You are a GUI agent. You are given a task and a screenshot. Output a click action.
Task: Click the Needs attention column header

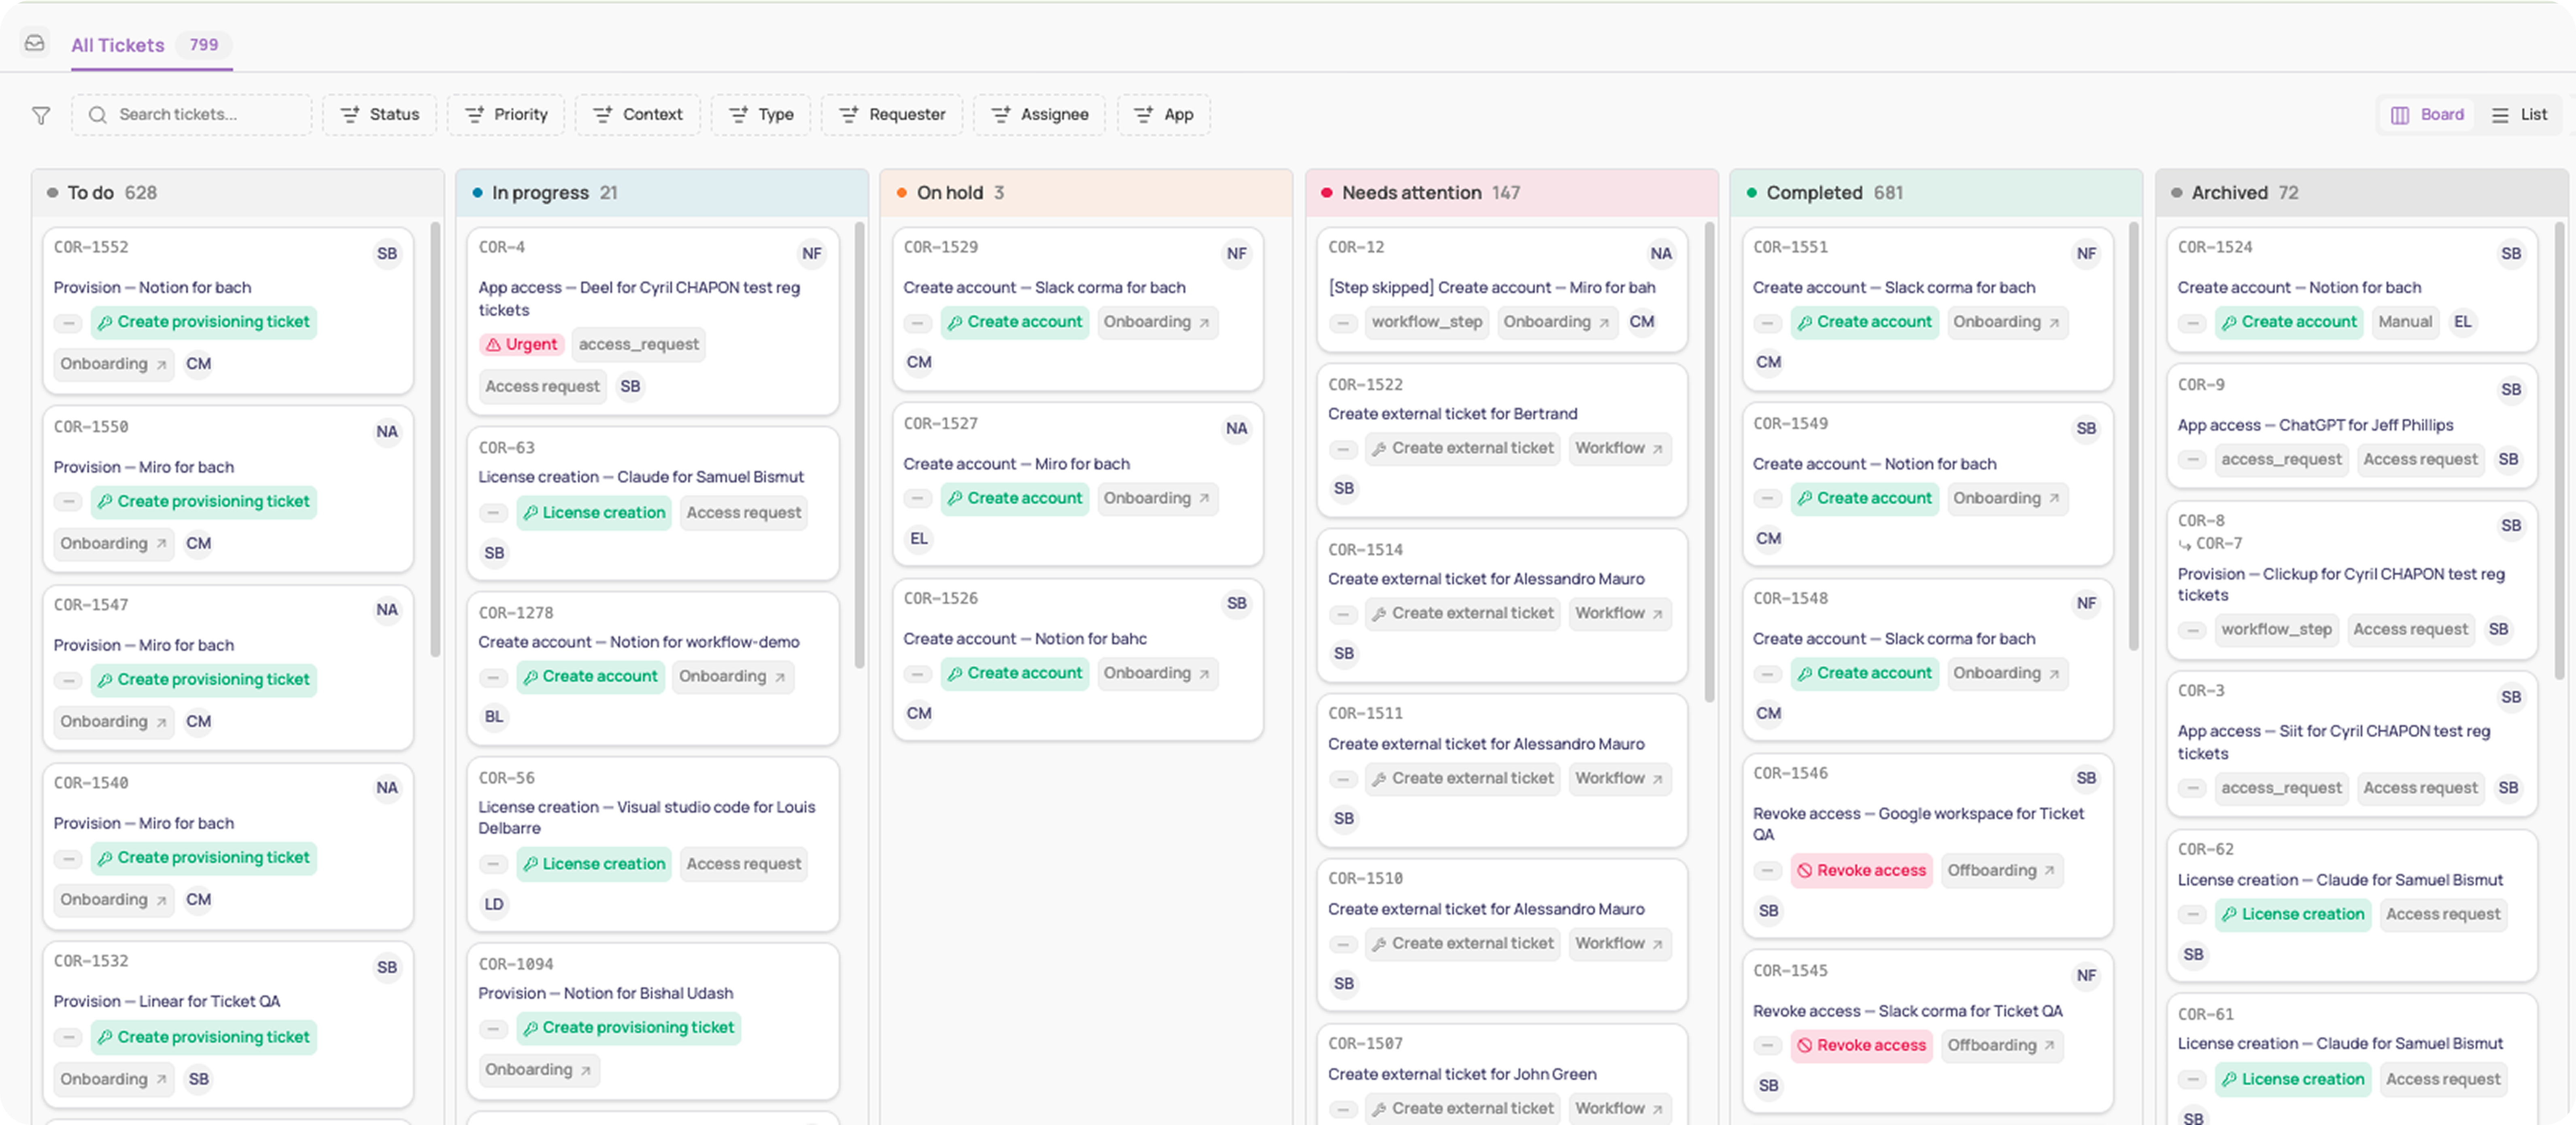click(x=1512, y=193)
